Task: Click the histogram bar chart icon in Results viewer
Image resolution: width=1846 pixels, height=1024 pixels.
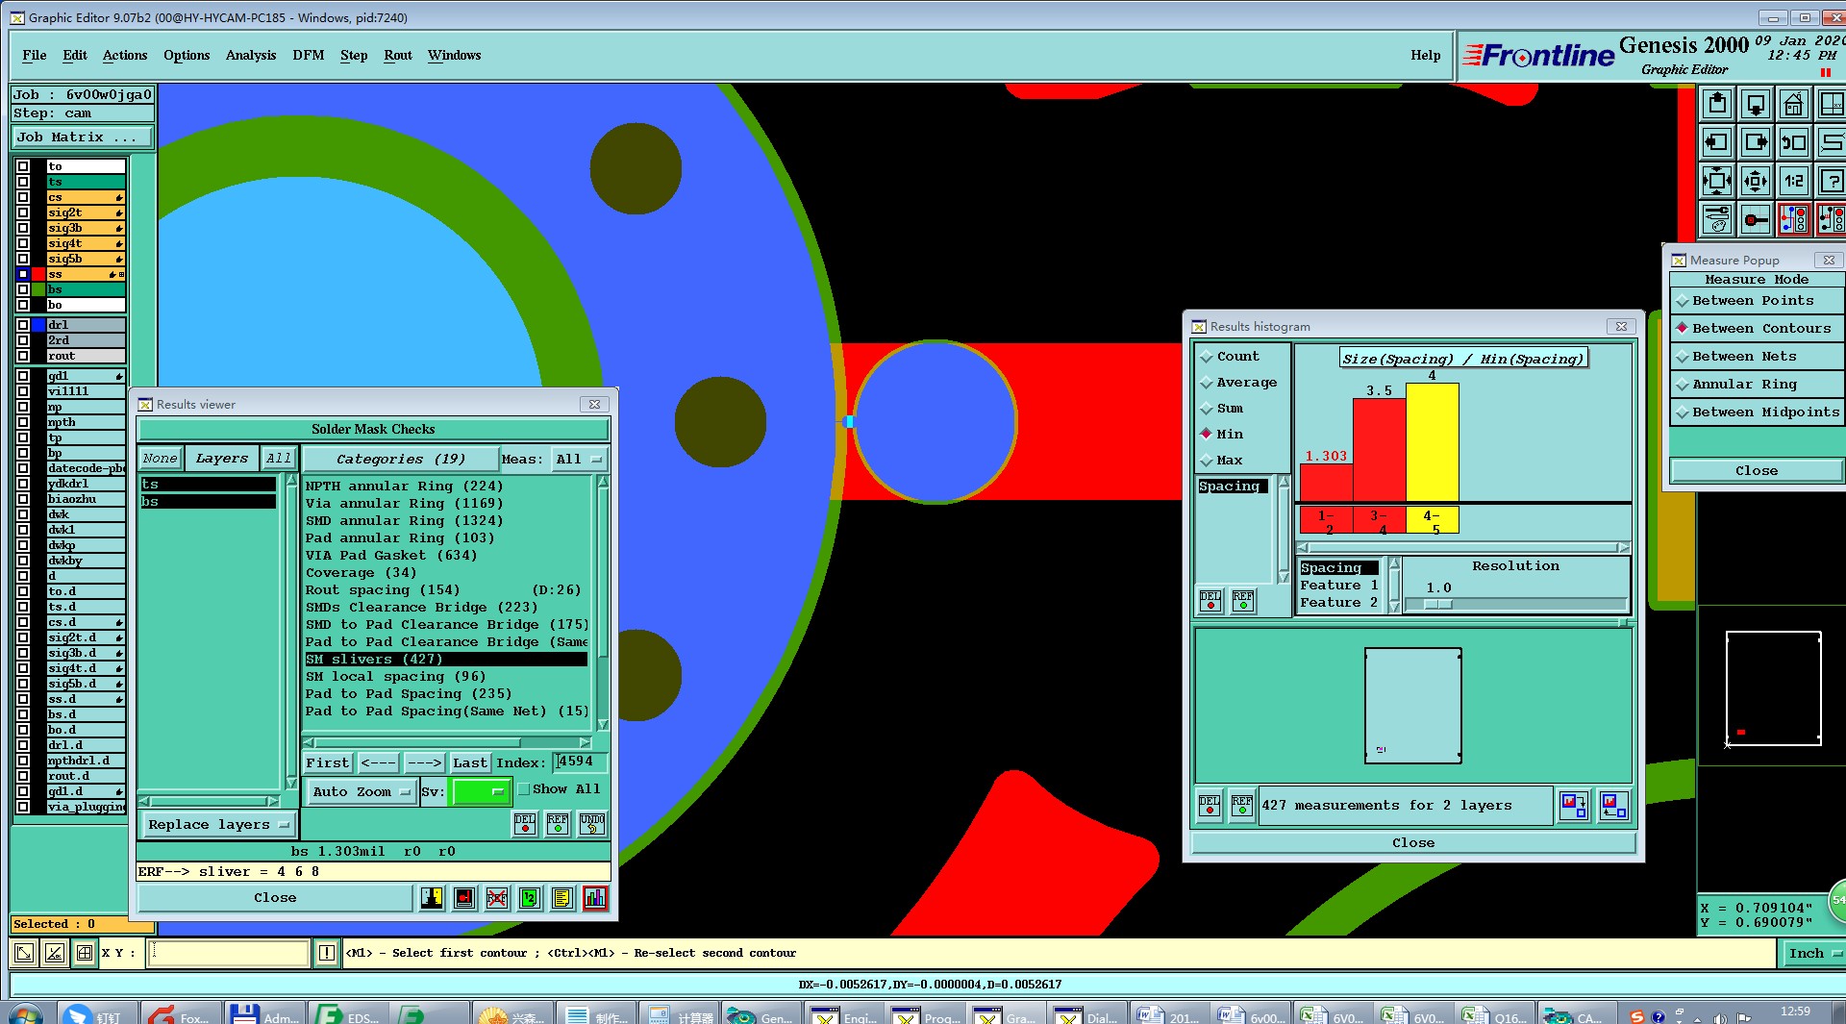Action: coord(596,898)
